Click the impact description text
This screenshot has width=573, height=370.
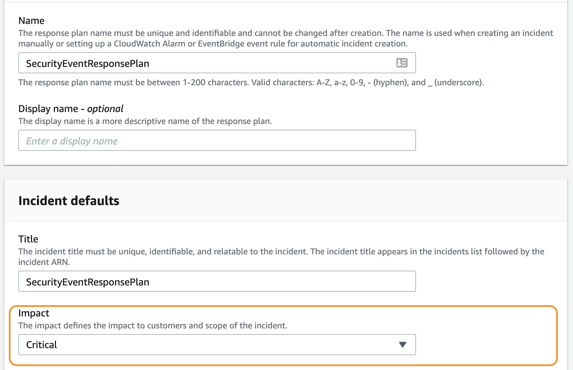pyautogui.click(x=153, y=325)
